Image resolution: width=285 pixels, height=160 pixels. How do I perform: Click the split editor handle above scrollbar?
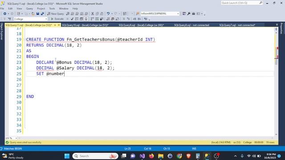point(276,29)
